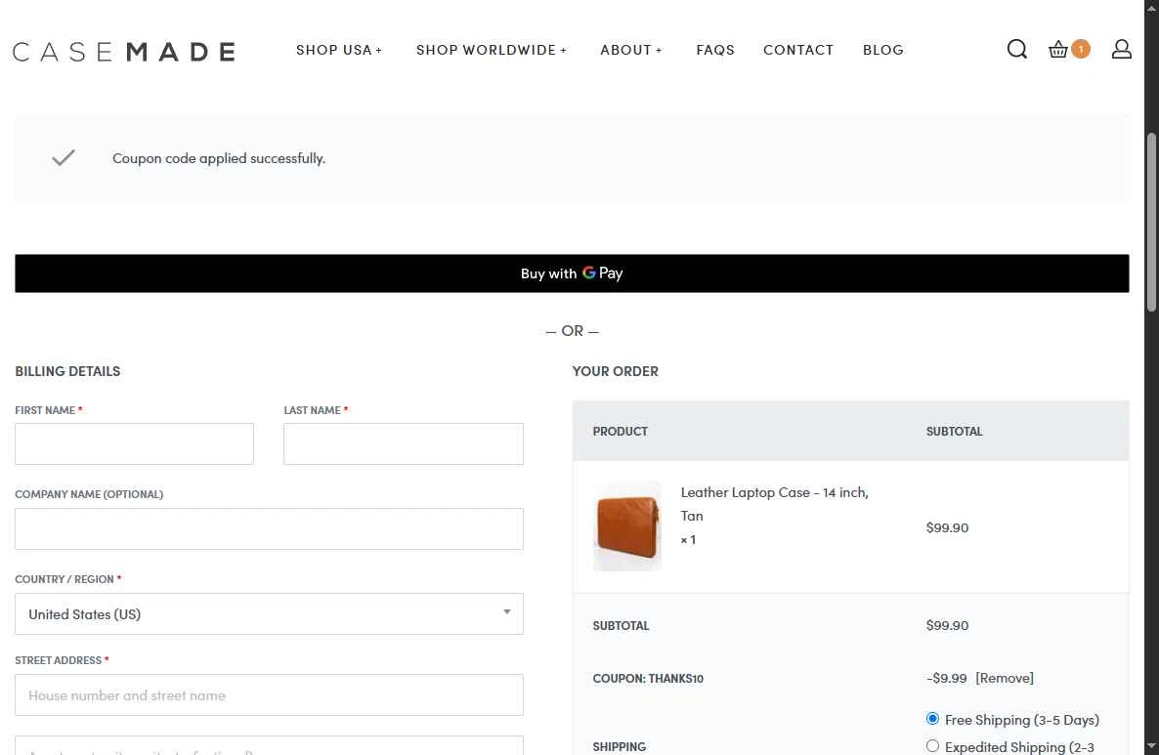
Task: Open the Blog page
Action: (x=883, y=50)
